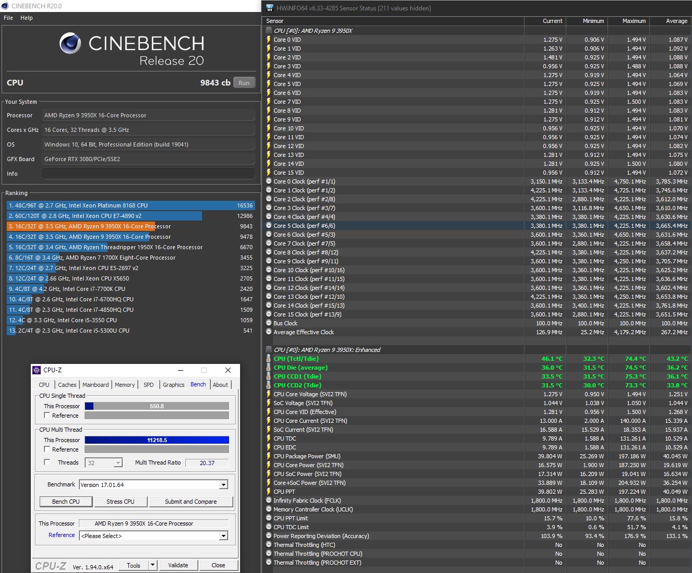Click the Tools button in CPU-Z
The width and height of the screenshot is (692, 573).
134,565
